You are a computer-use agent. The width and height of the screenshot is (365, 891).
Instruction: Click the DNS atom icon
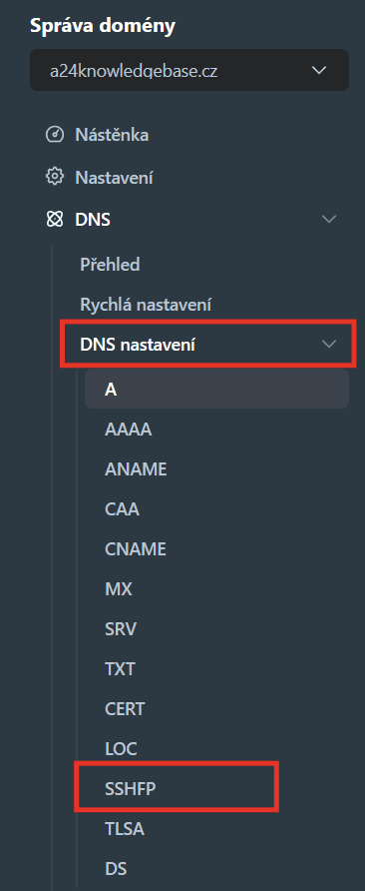coord(55,219)
